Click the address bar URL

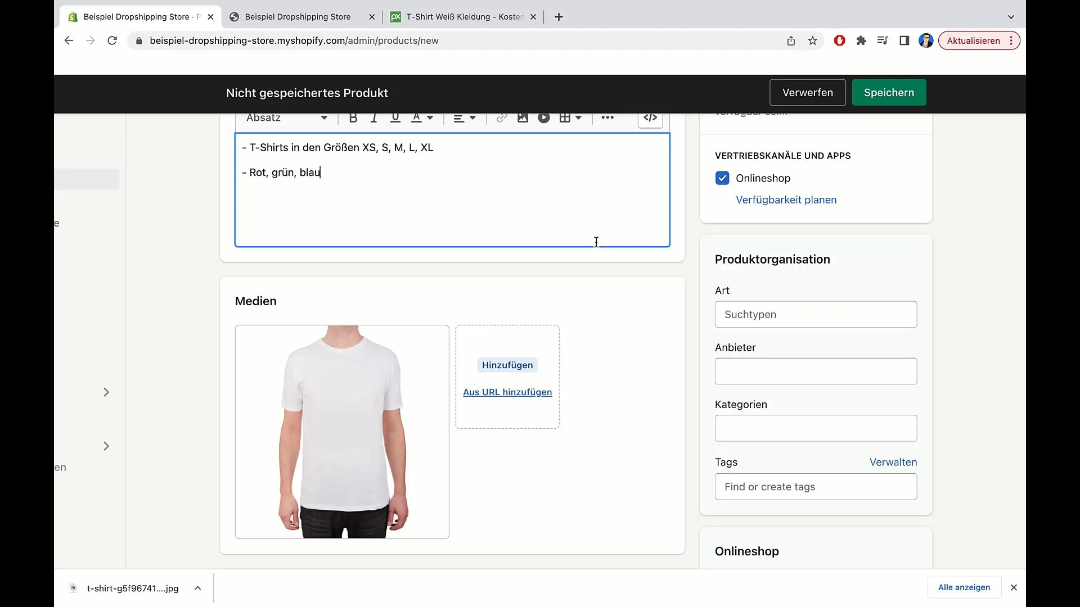point(294,40)
